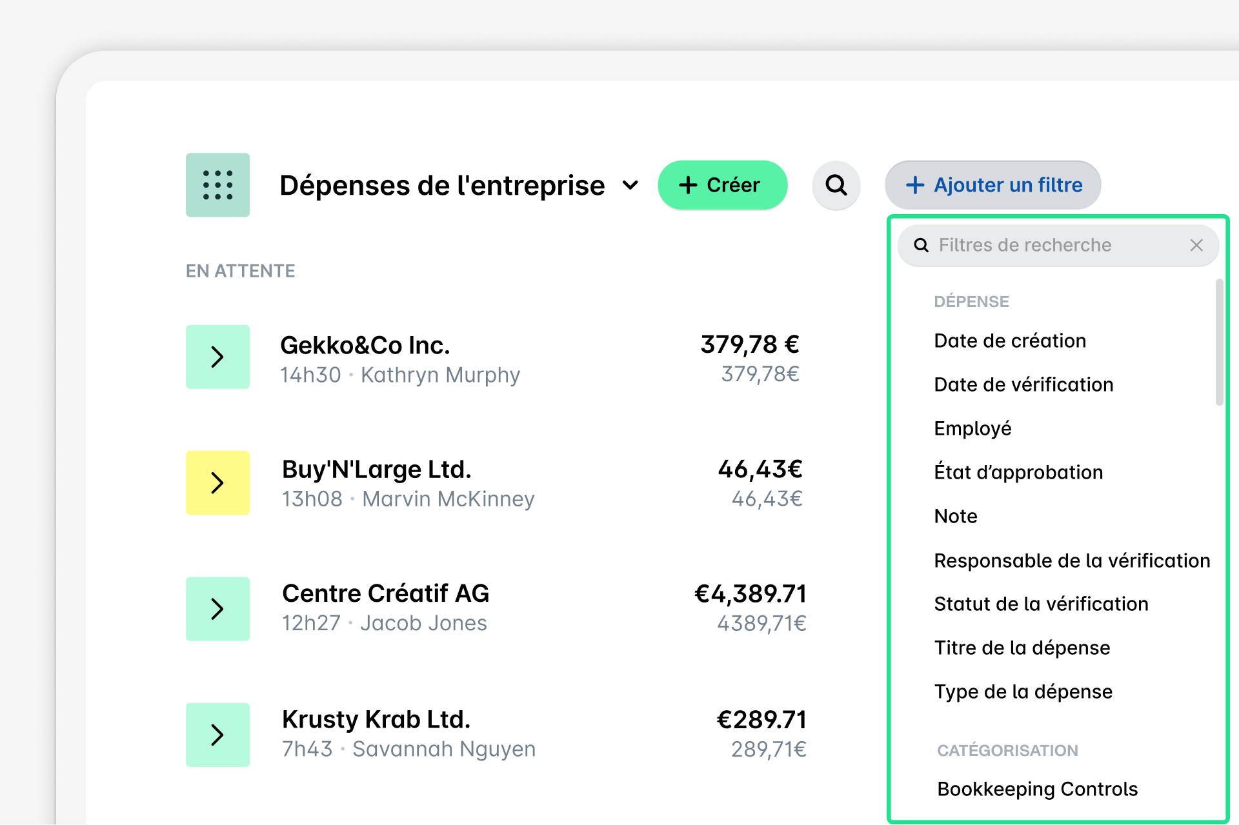Open the Krusty Krab Ltd. expense title
Screen dimensions: 1239x825
tap(376, 719)
